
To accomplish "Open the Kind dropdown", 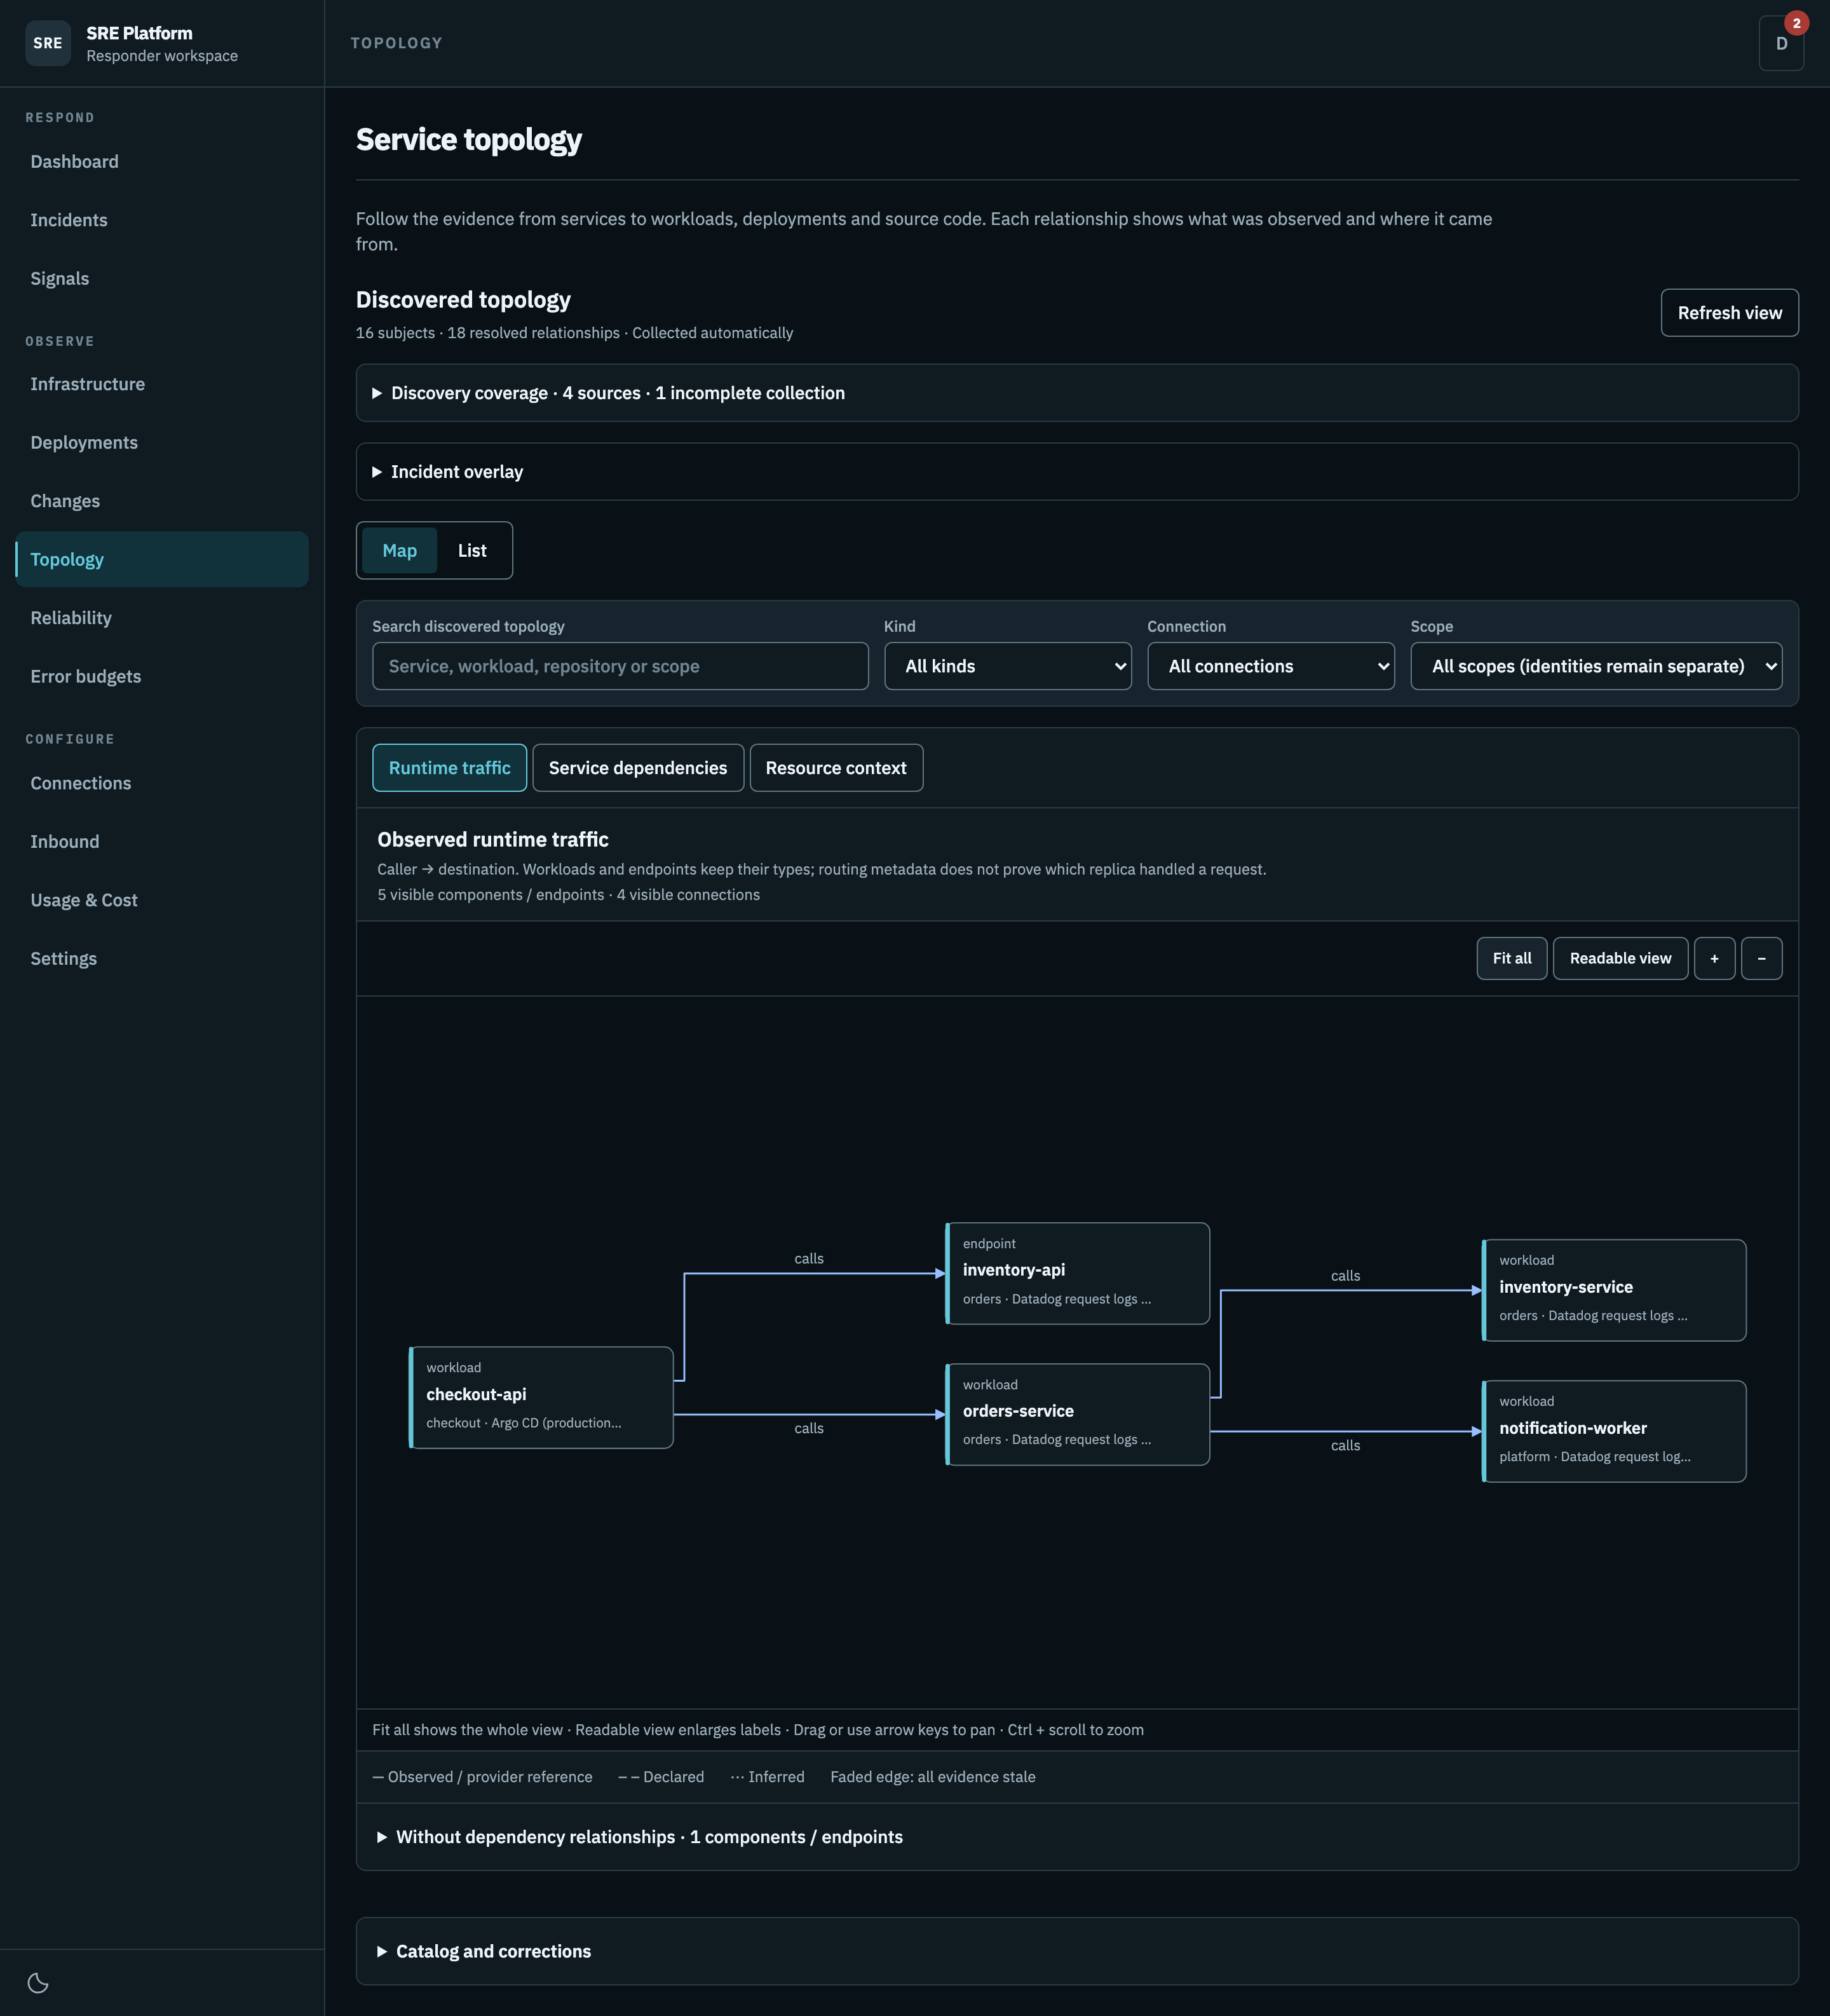I will click(1007, 666).
